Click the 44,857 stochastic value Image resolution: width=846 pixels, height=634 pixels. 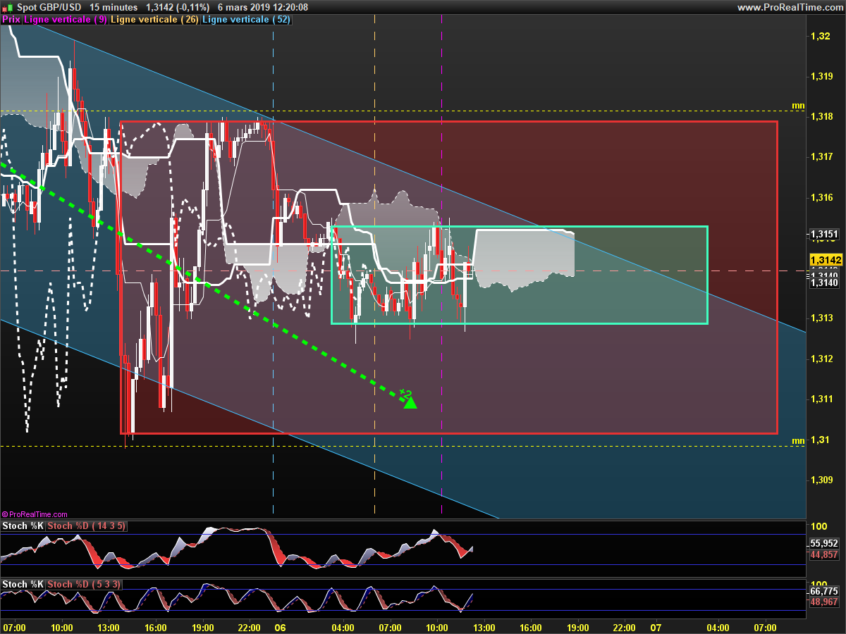[824, 555]
